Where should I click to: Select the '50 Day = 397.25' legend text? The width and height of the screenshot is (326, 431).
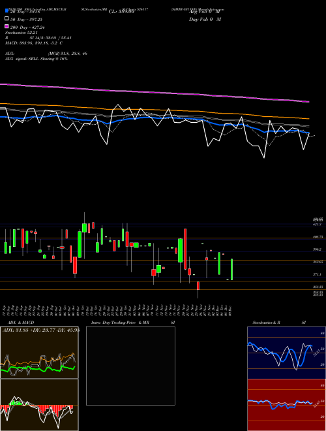tap(26, 20)
